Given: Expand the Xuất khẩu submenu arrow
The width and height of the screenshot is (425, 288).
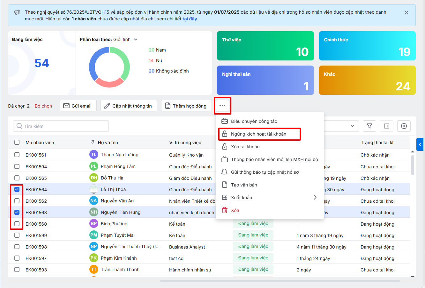Looking at the screenshot, I should tap(315, 197).
